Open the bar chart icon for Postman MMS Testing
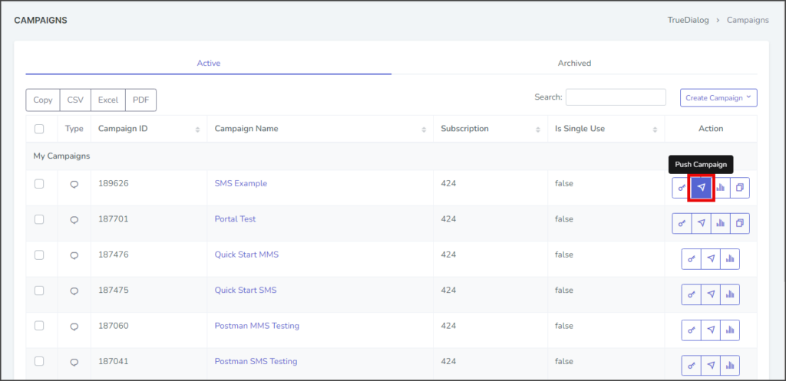This screenshot has height=381, width=786. pyautogui.click(x=730, y=330)
